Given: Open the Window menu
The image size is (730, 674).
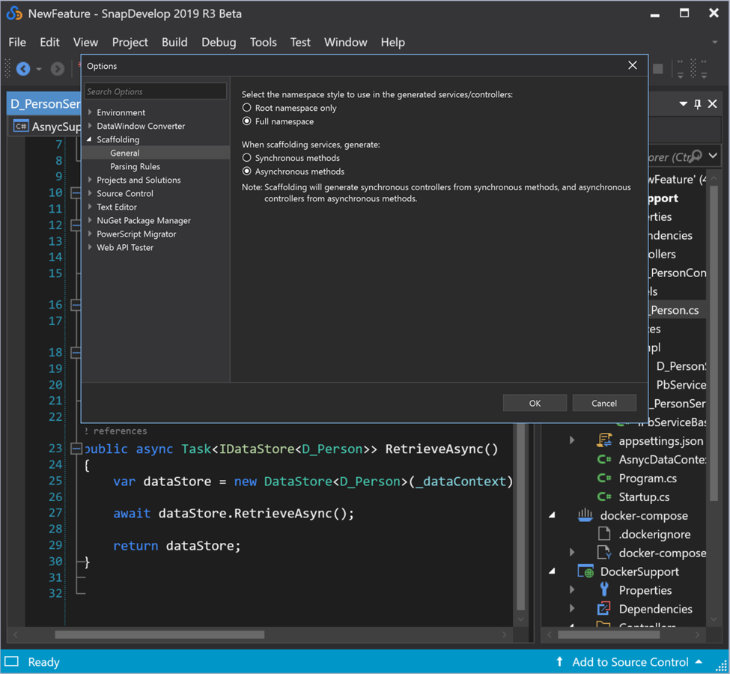Looking at the screenshot, I should click(x=345, y=43).
